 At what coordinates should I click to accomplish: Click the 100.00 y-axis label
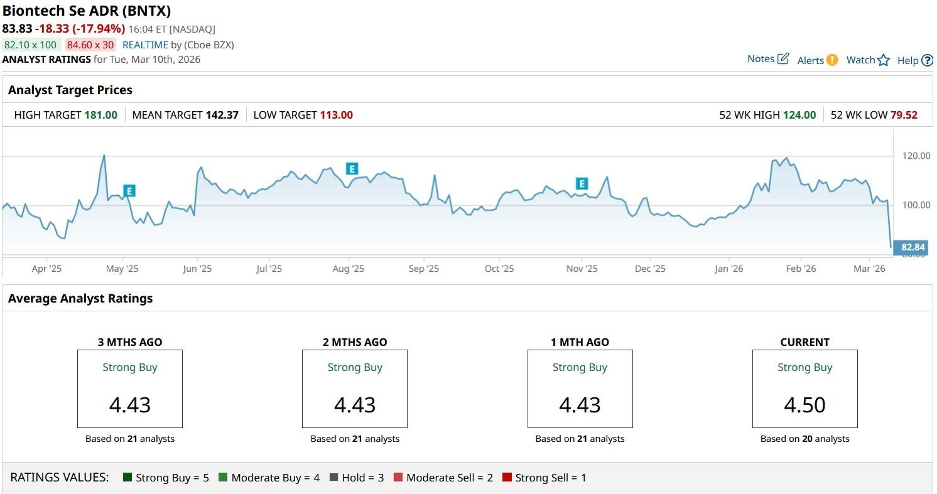916,205
